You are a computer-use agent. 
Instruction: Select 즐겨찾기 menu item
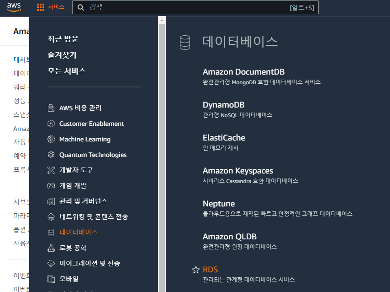point(62,55)
